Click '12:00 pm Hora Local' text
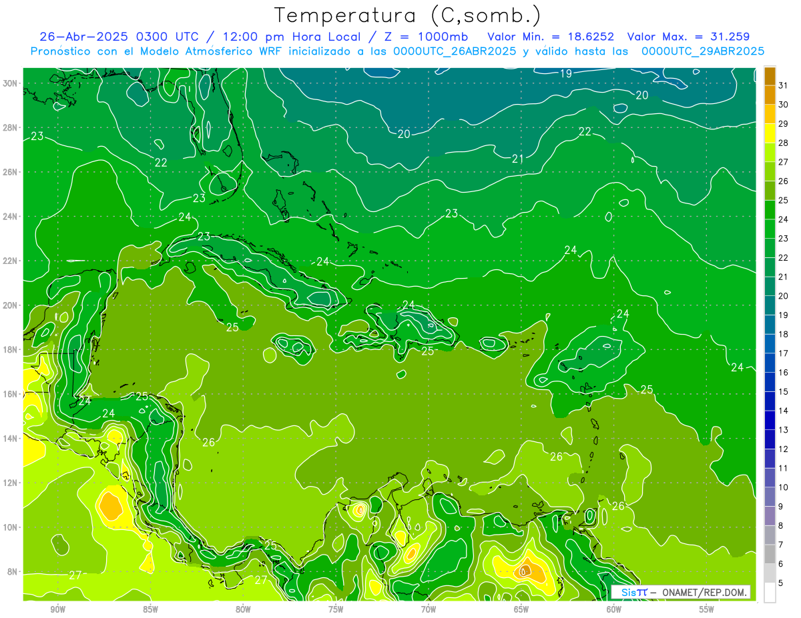801x618 pixels. tap(290, 37)
